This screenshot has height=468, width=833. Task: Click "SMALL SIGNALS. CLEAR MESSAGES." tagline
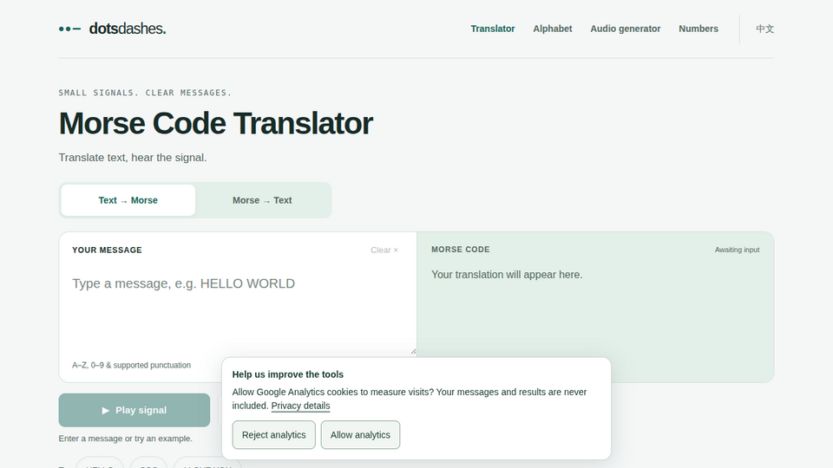coord(145,93)
